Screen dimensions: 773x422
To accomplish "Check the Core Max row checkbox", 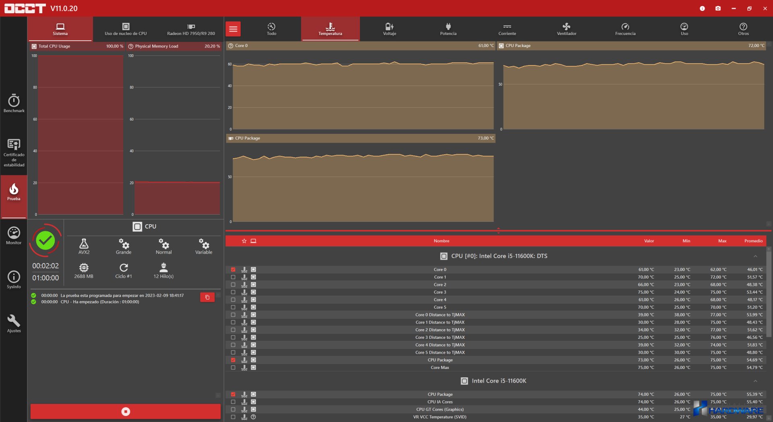I will pyautogui.click(x=233, y=368).
